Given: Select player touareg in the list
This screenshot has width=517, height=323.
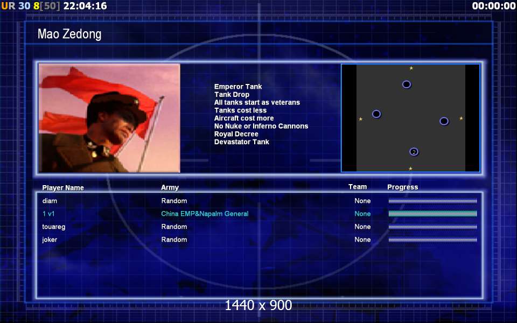Looking at the screenshot, I should 54,227.
